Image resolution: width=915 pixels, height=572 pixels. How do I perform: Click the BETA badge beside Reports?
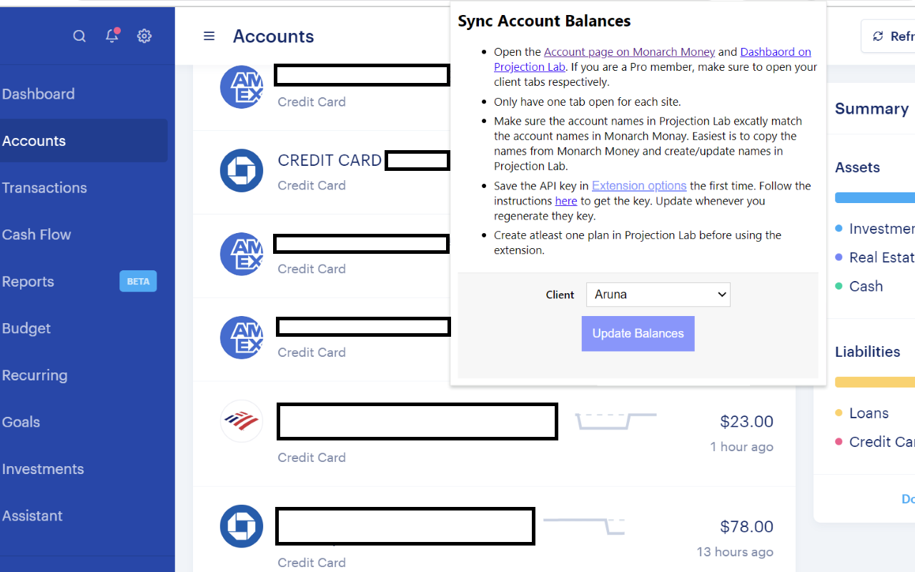(138, 281)
